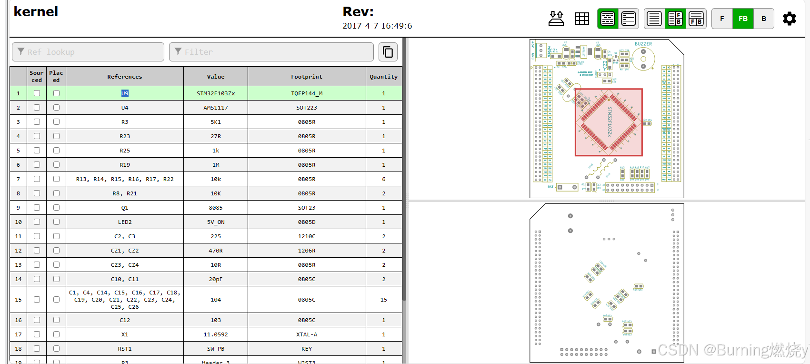
Task: Tick Placed checkbox for U4 row
Action: point(56,108)
